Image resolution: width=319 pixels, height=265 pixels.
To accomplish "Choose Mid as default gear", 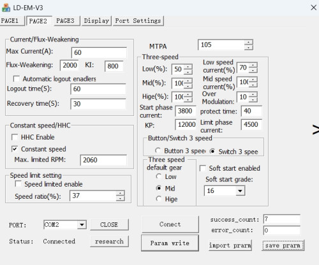I will [x=159, y=188].
